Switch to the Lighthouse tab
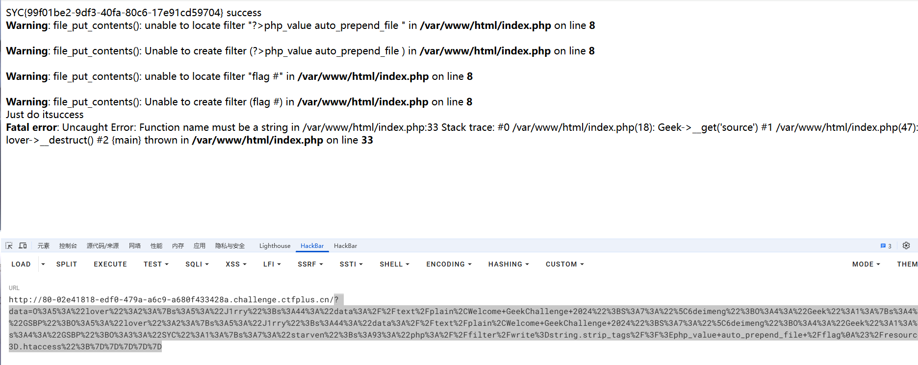 (275, 246)
